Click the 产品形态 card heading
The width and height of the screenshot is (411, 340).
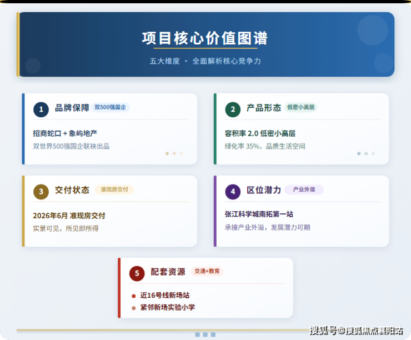pyautogui.click(x=264, y=108)
